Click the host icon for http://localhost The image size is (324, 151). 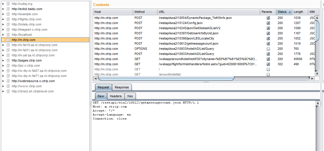pyautogui.click(x=8, y=35)
